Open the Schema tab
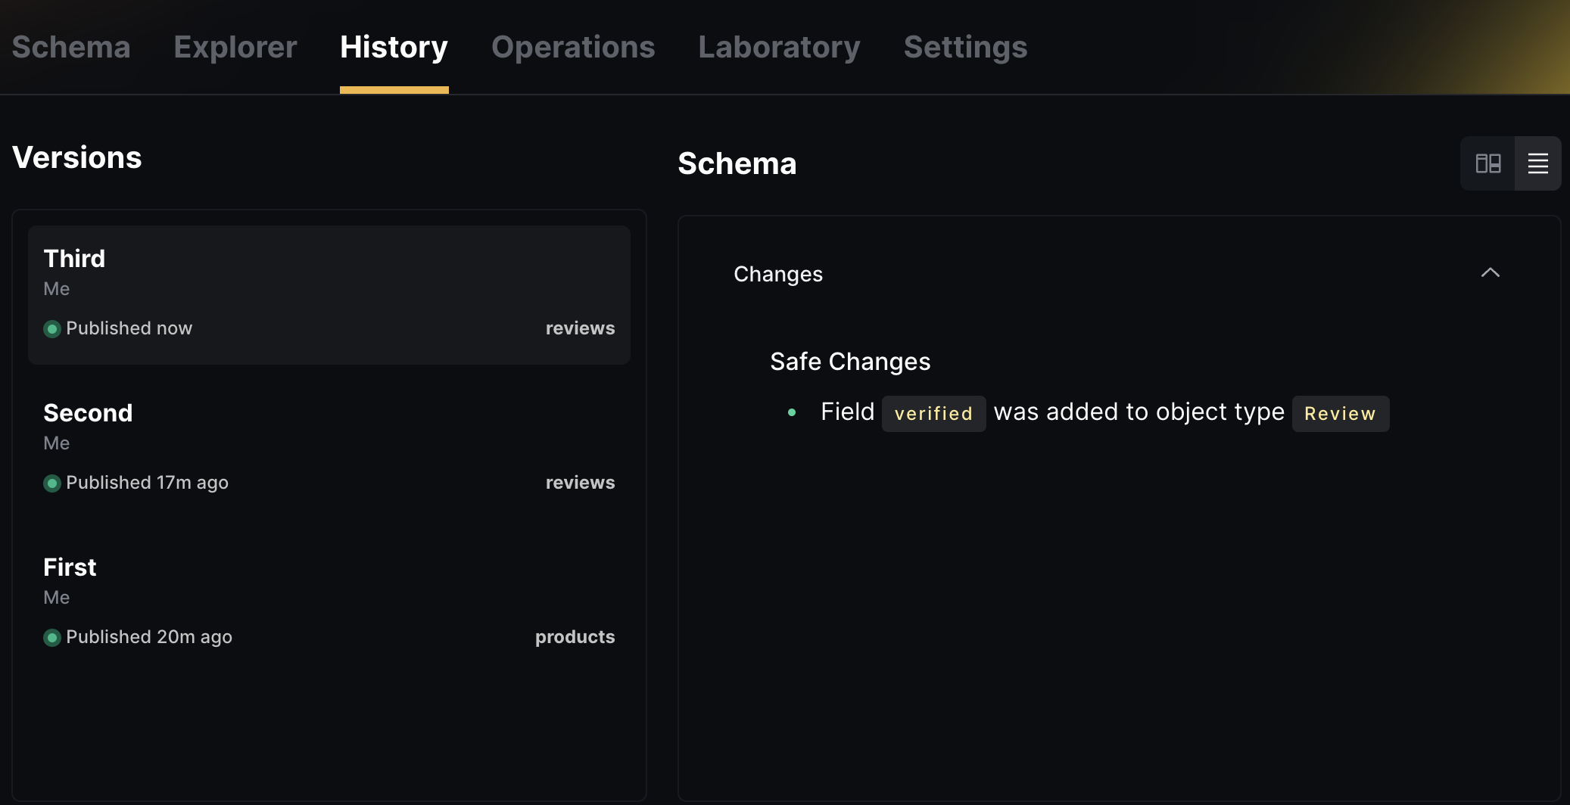The width and height of the screenshot is (1570, 805). pyautogui.click(x=71, y=47)
